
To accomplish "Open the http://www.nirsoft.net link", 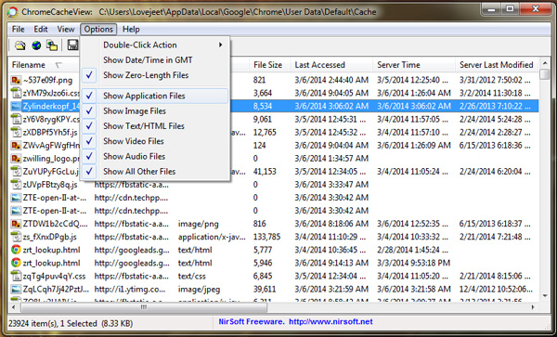I will click(x=330, y=322).
